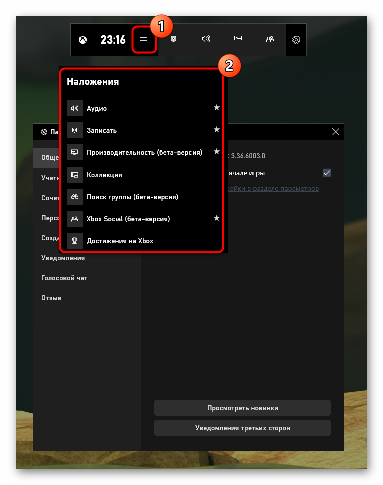Unfavorite Записать with its star
The width and height of the screenshot is (383, 485).
[217, 129]
